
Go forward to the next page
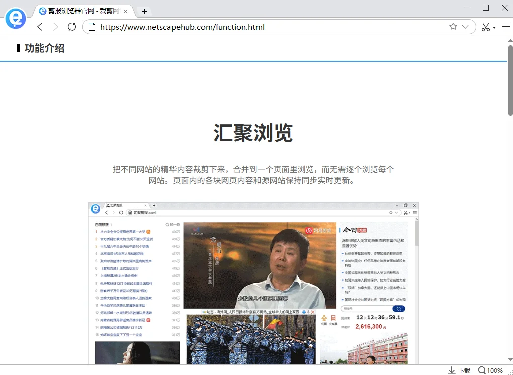coord(56,27)
